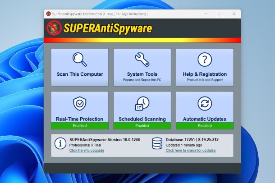The height and width of the screenshot is (183, 275).
Task: Click the info circle version icon
Action: click(x=60, y=143)
